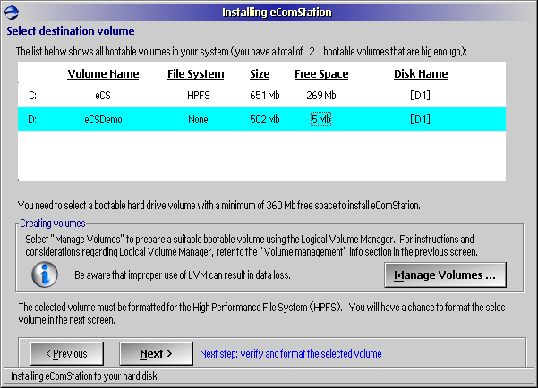Click the bootable volumes count '2'

pos(312,52)
